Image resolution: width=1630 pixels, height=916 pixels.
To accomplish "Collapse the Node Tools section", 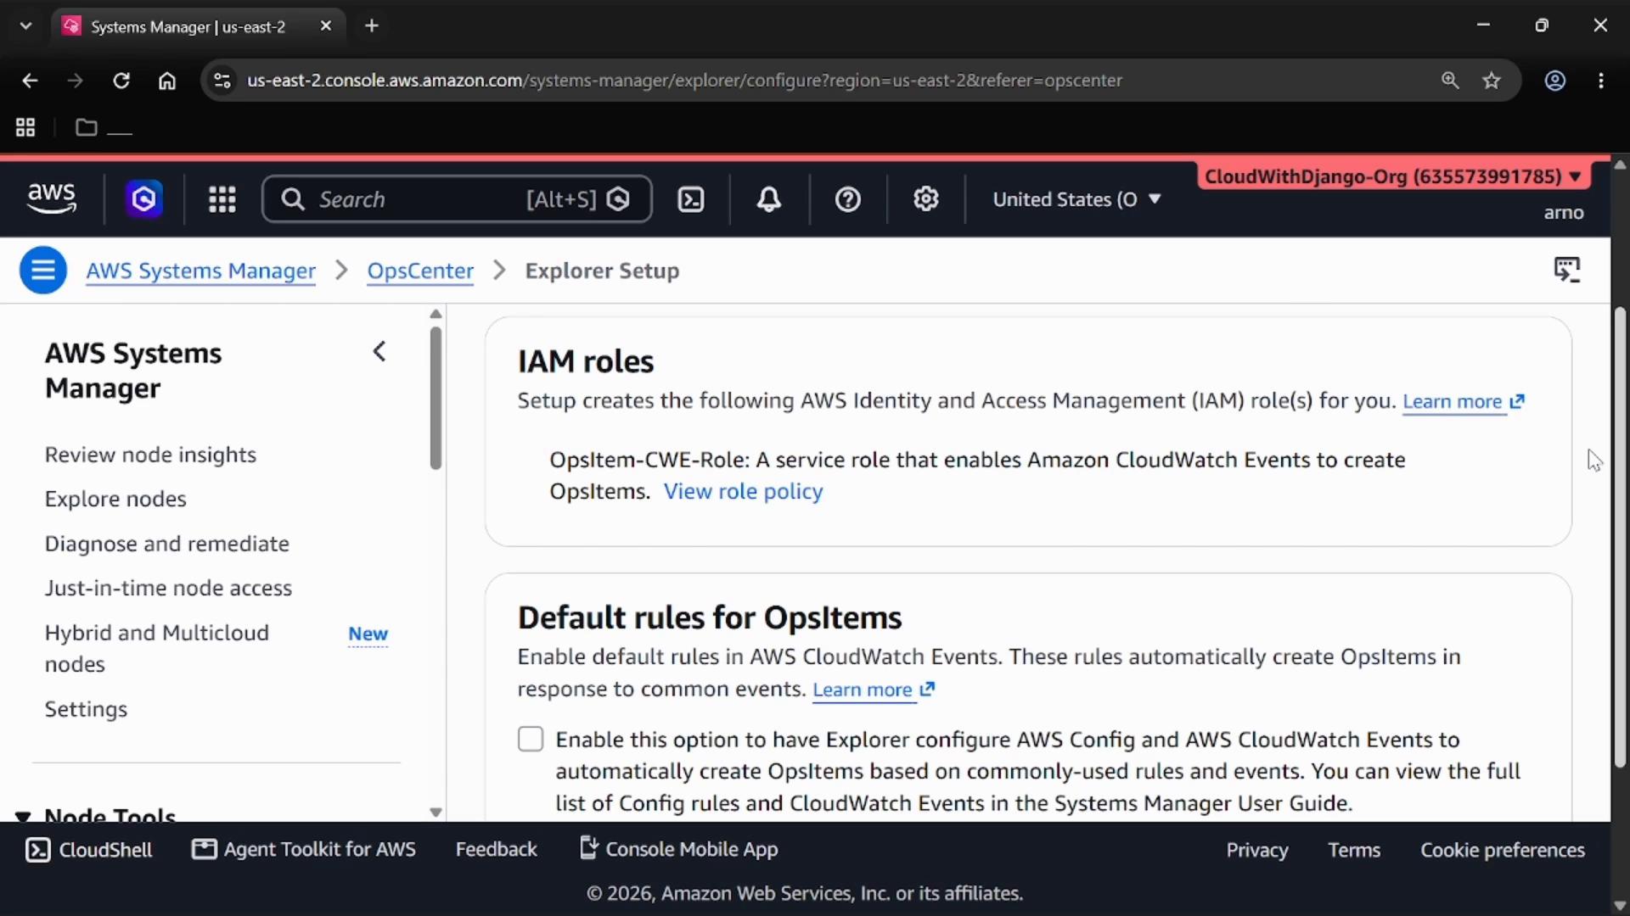I will 24,816.
